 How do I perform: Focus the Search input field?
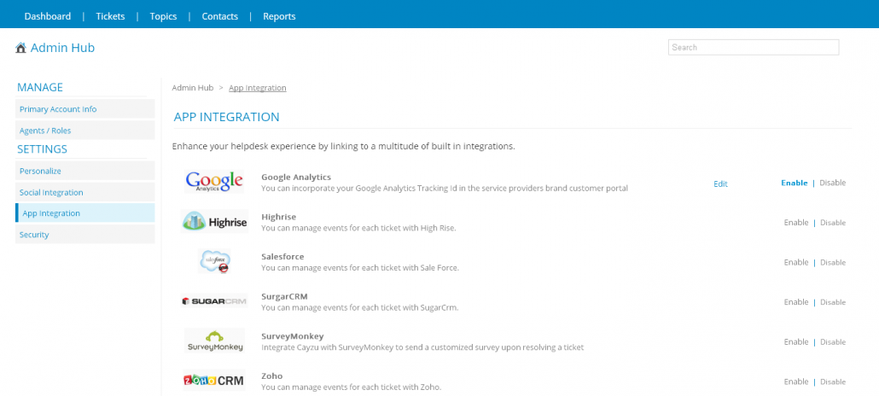coord(754,47)
